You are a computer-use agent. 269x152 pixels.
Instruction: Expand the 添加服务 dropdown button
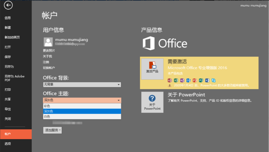(52, 130)
